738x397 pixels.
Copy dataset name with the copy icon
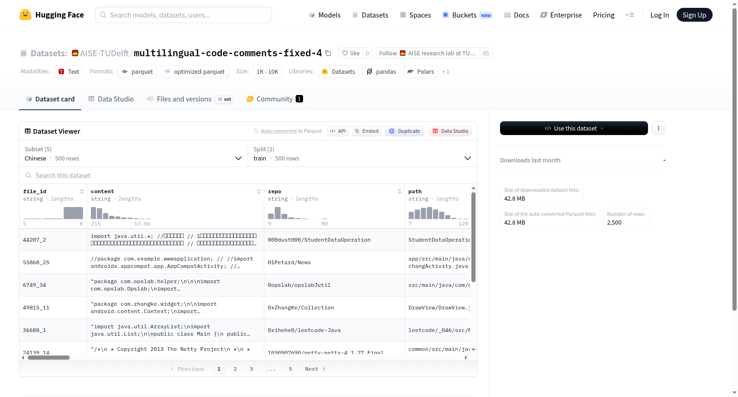(x=328, y=53)
